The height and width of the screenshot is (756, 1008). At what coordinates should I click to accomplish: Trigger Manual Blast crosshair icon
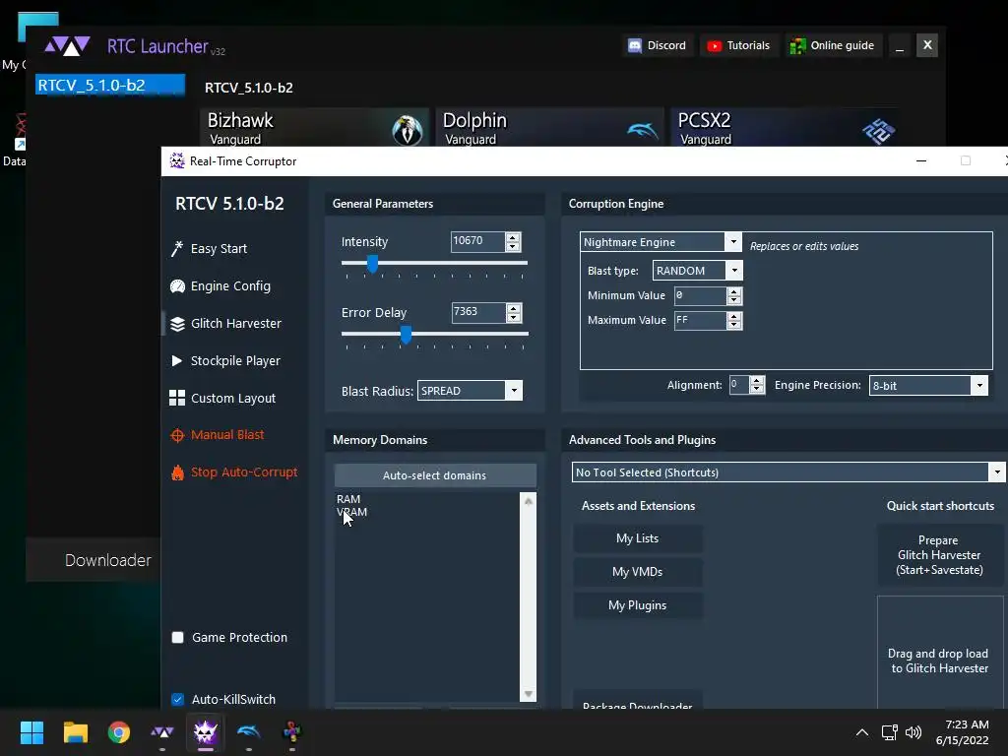click(x=177, y=435)
